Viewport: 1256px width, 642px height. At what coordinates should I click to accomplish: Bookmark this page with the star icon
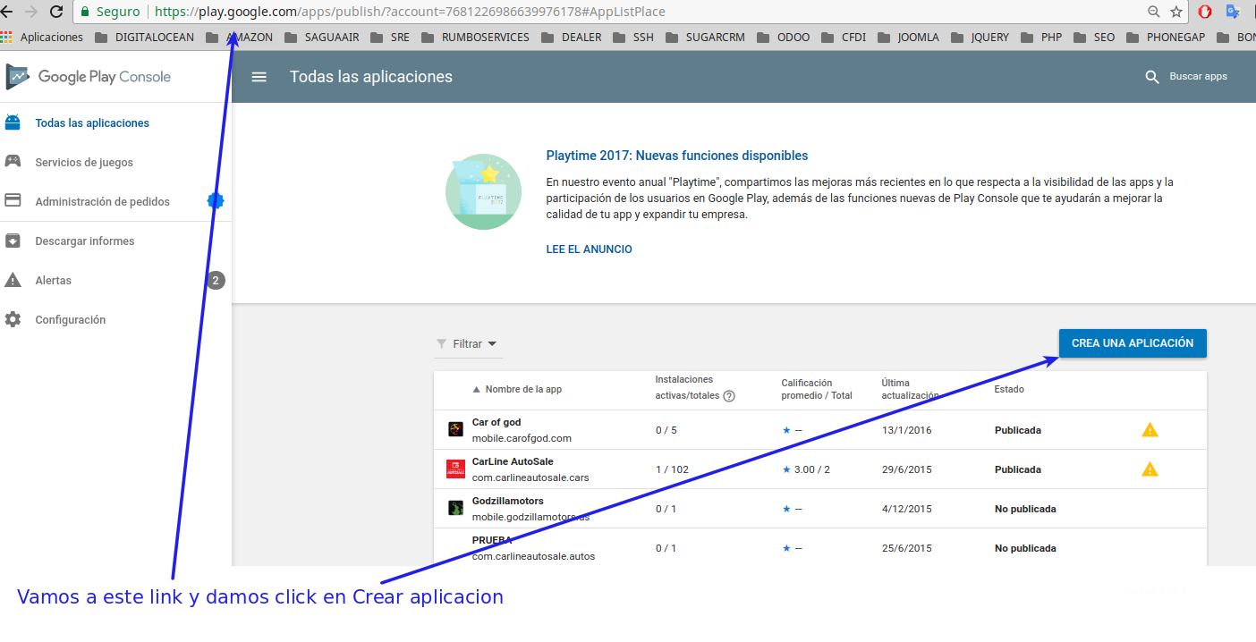tap(1176, 12)
